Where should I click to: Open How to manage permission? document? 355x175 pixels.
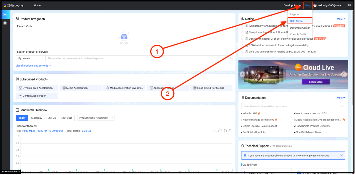point(258,120)
